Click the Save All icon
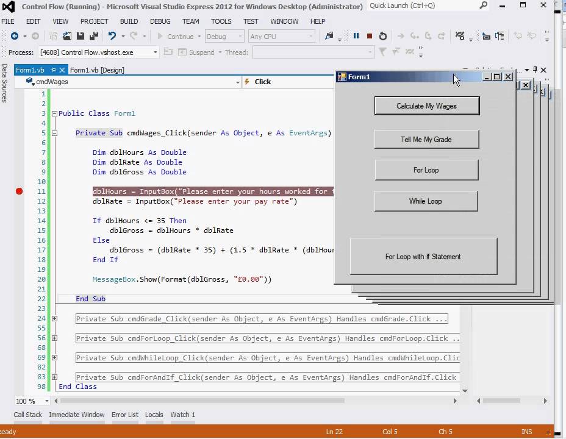 [94, 36]
